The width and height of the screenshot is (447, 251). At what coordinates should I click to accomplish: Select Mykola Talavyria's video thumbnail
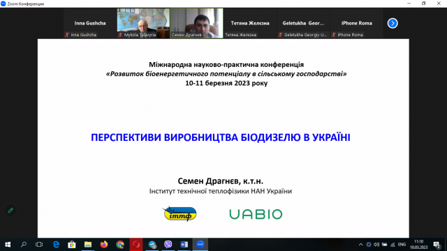tap(143, 23)
